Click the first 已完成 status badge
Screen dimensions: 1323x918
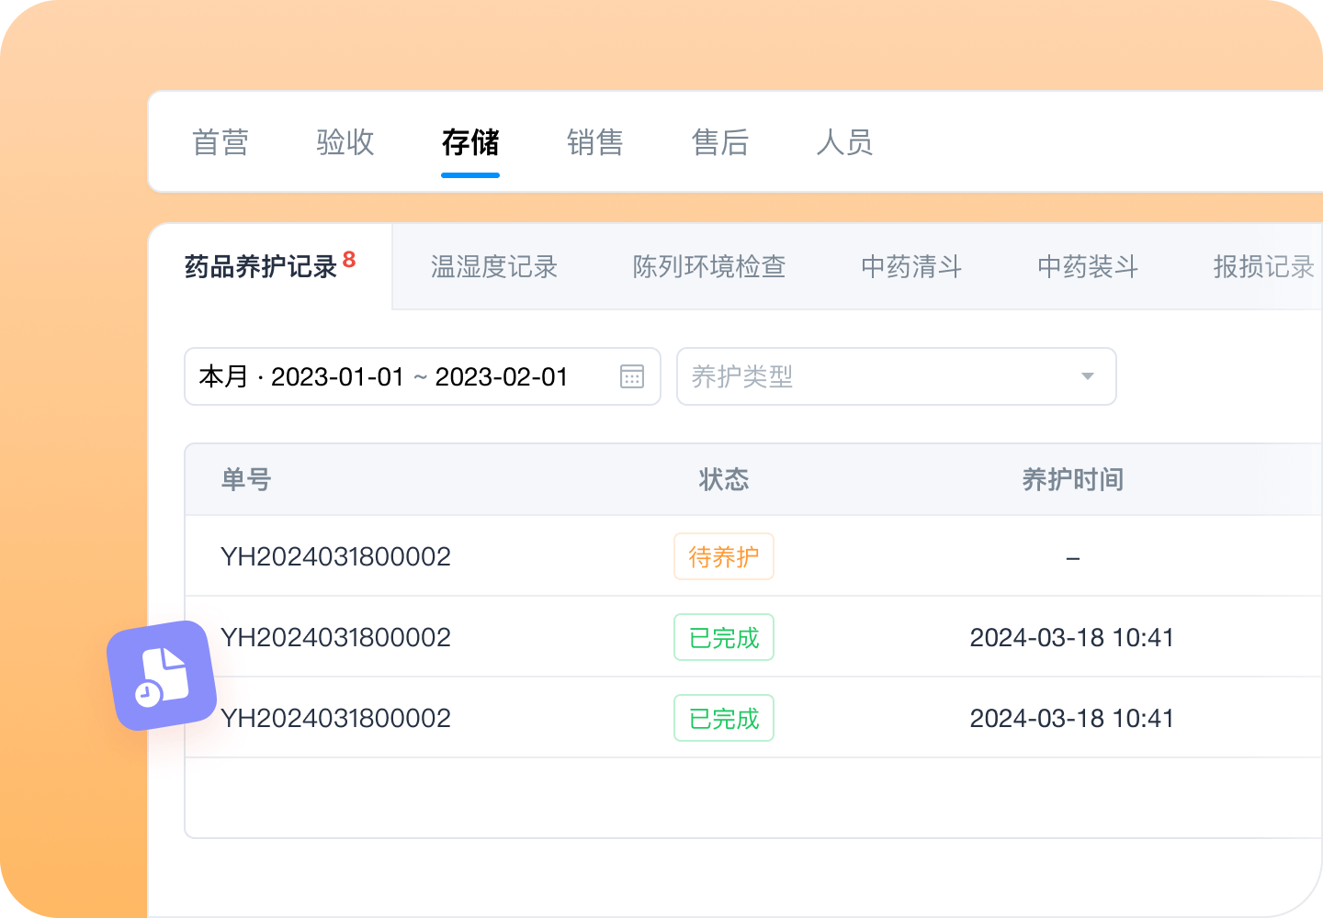coord(723,637)
